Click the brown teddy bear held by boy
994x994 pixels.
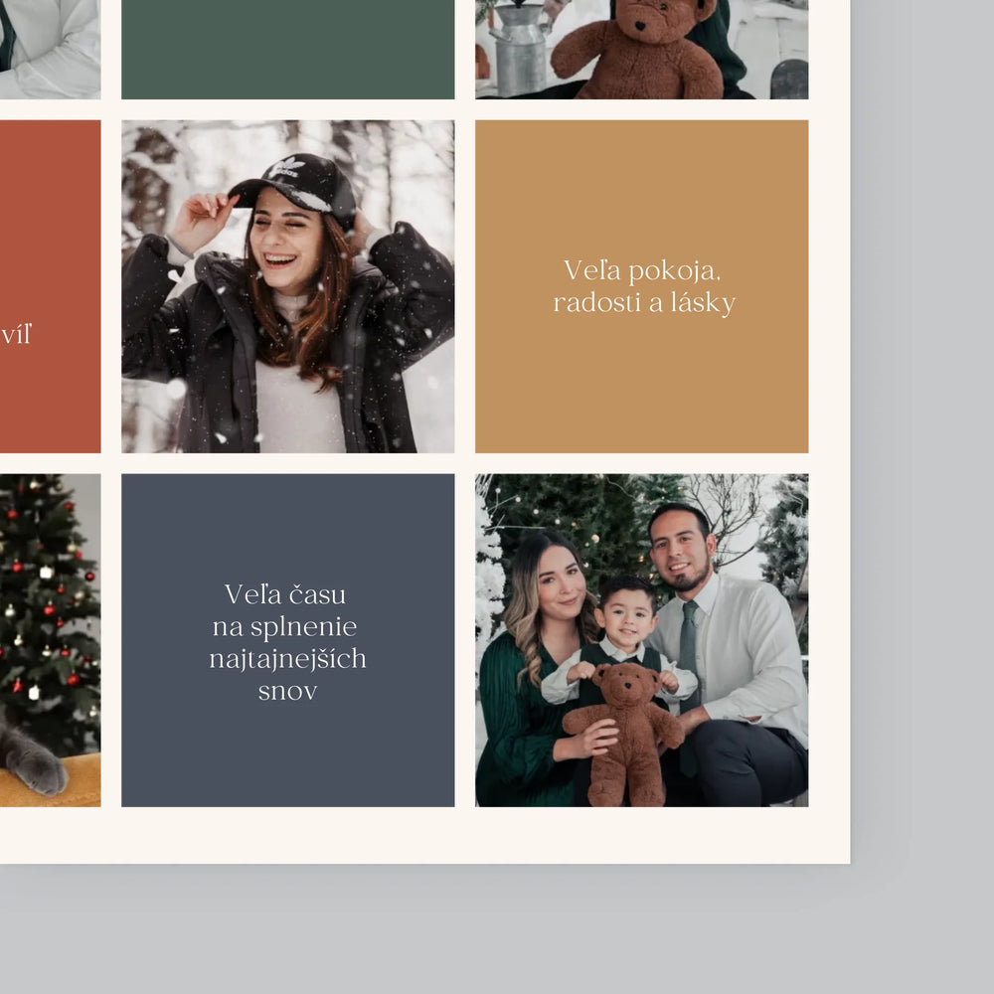coord(624,735)
